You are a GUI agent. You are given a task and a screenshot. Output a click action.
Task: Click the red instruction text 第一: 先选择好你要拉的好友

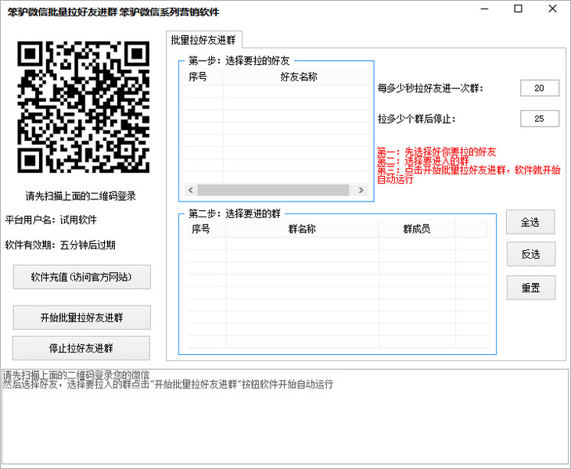(436, 152)
